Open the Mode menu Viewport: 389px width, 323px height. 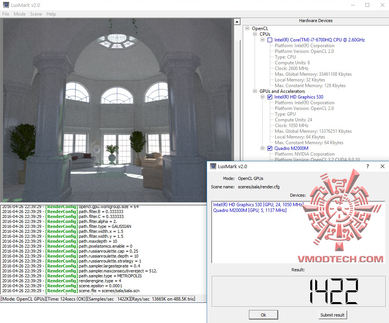19,14
